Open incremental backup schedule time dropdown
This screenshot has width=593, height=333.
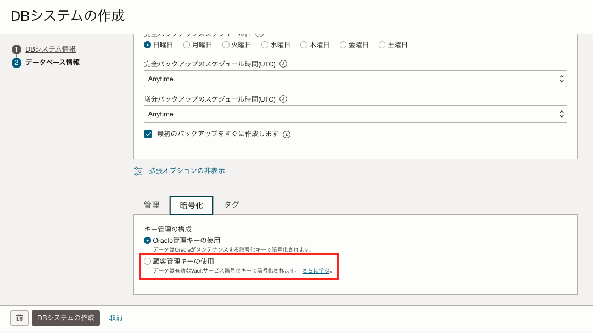(x=355, y=114)
